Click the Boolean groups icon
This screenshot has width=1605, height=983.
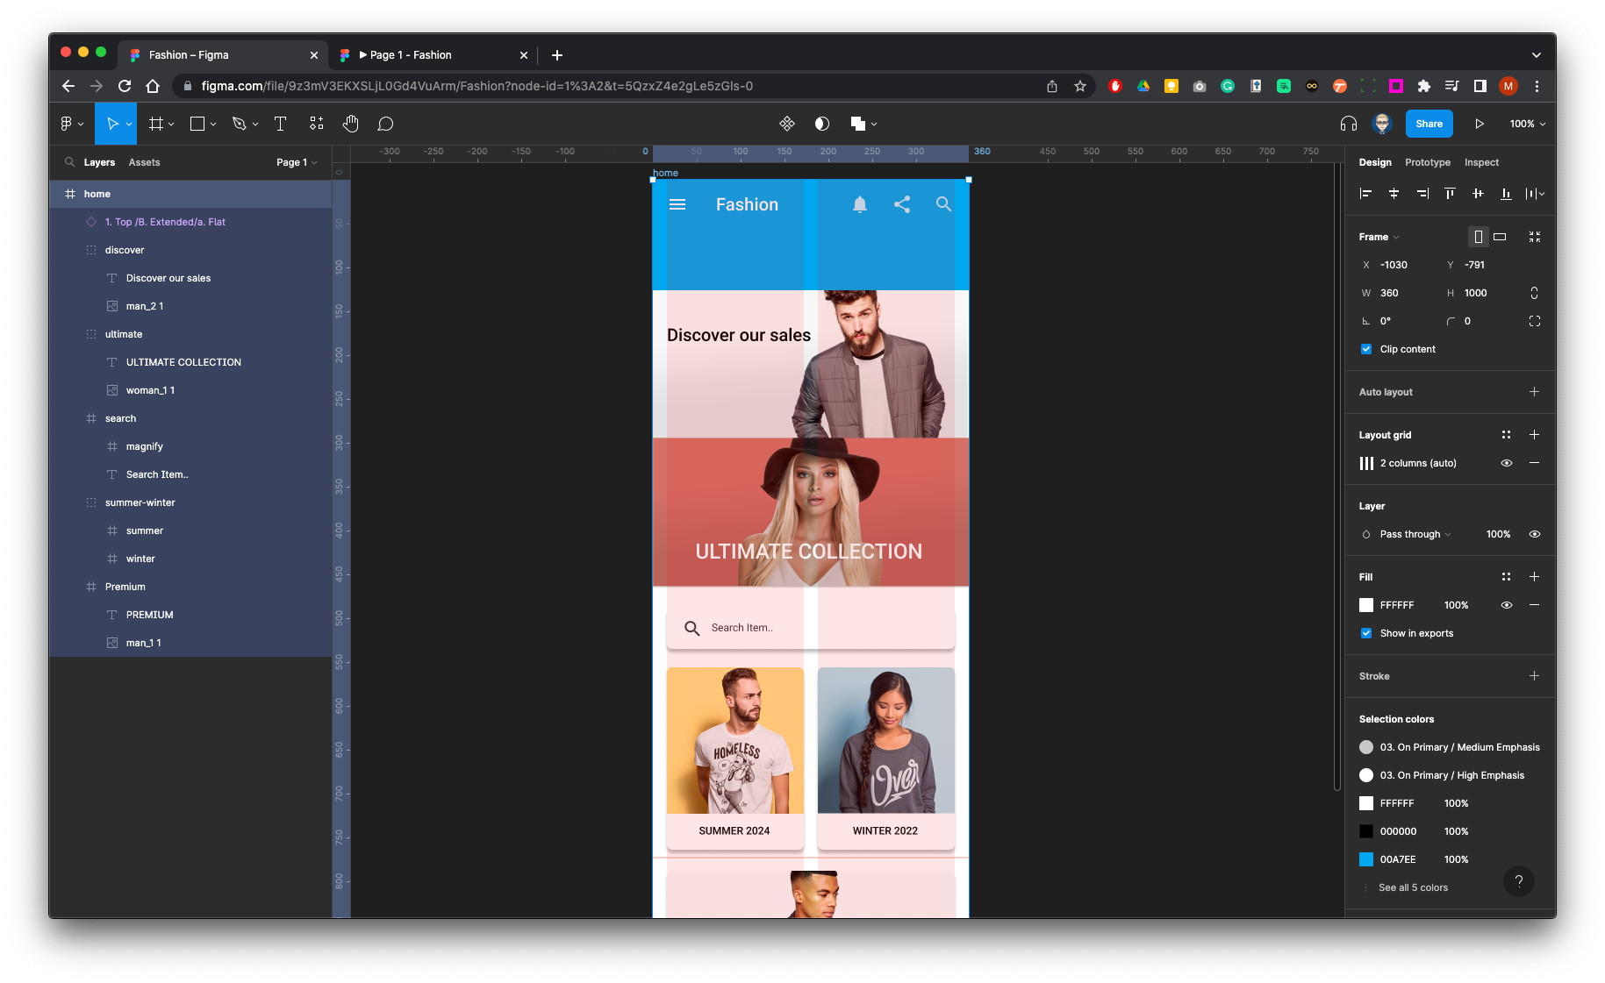click(x=858, y=124)
